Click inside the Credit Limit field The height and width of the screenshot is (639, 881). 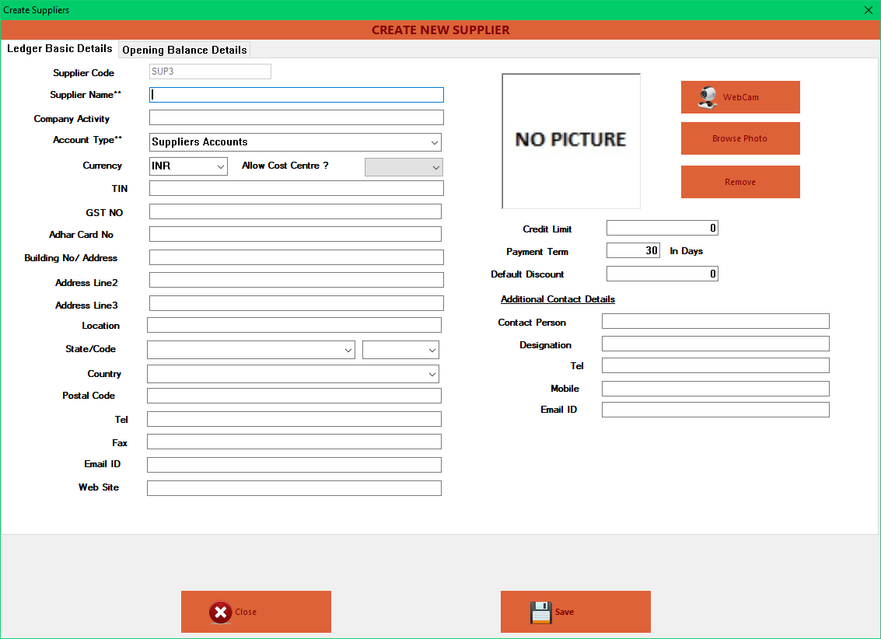[x=661, y=228]
